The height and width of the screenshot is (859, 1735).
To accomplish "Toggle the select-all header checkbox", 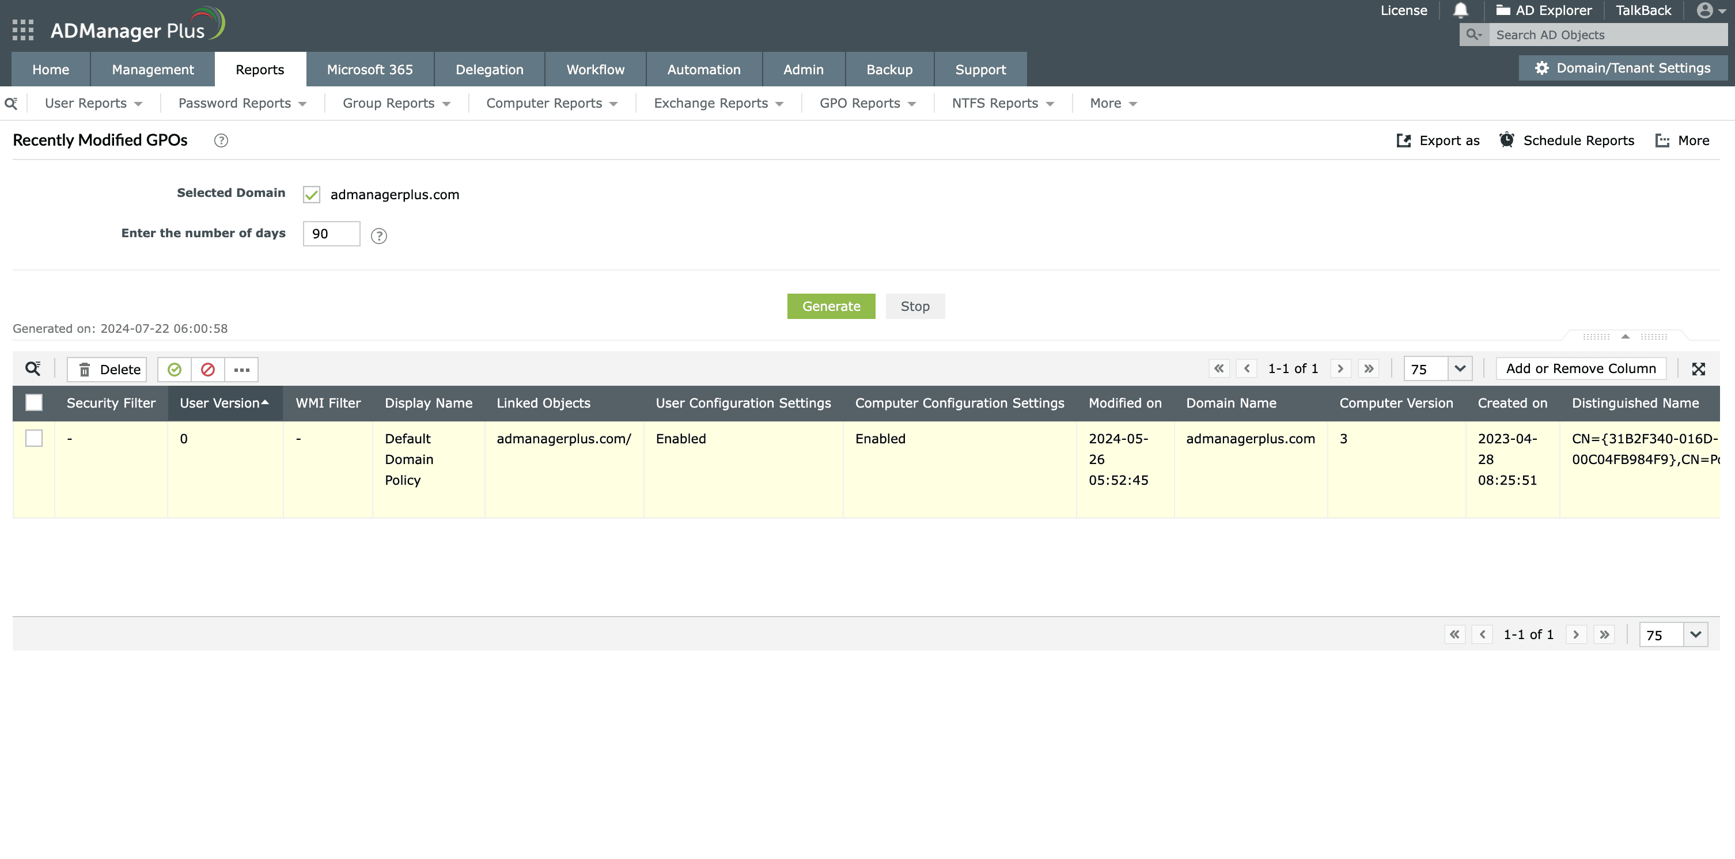I will [x=33, y=402].
